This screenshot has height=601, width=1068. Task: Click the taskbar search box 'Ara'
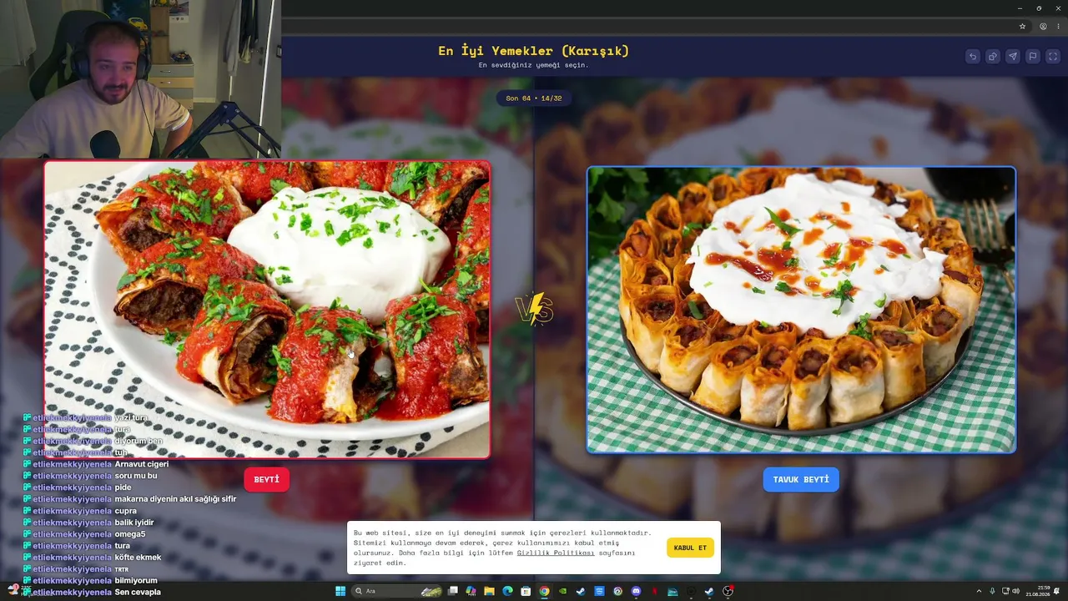pos(396,591)
